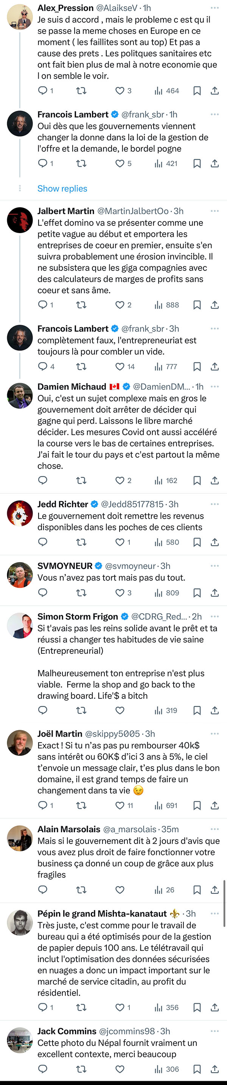Like Simon Storm Frigon's tweet
This screenshot has height=1085, width=227.
tap(120, 710)
